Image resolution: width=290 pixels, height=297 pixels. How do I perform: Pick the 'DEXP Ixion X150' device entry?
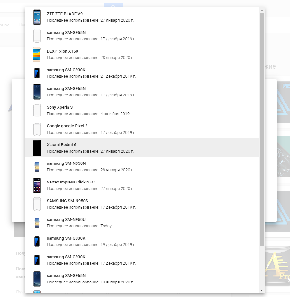click(62, 51)
